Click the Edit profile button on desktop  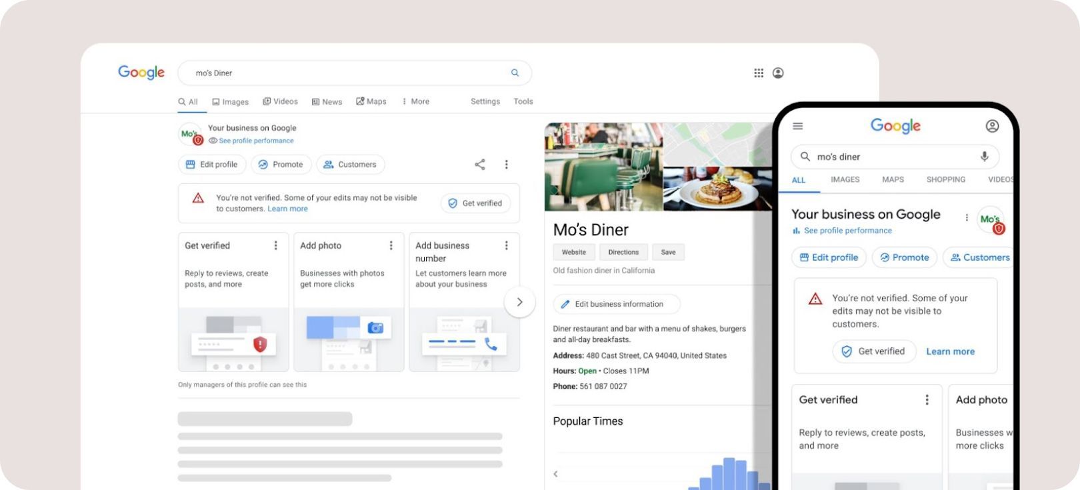click(x=212, y=165)
